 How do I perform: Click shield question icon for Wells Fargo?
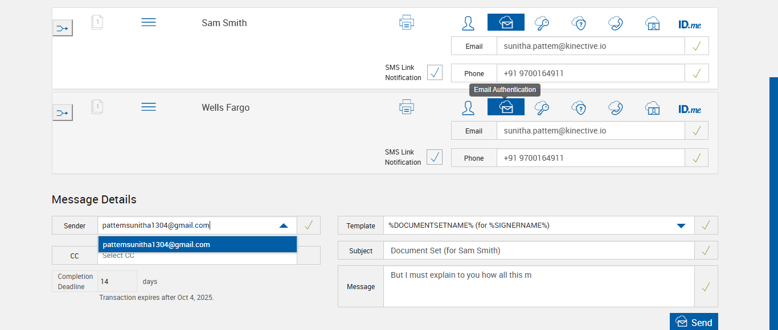pos(579,107)
